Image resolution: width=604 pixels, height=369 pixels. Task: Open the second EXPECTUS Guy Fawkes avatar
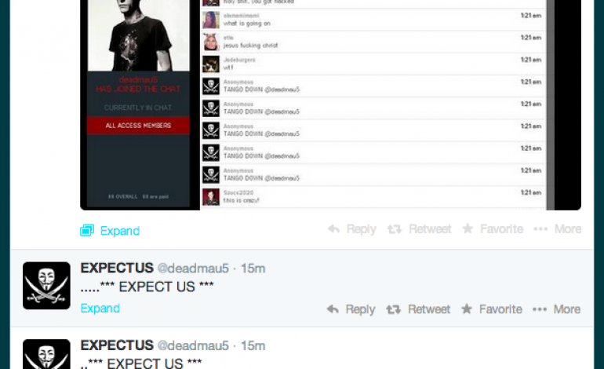coord(46,354)
